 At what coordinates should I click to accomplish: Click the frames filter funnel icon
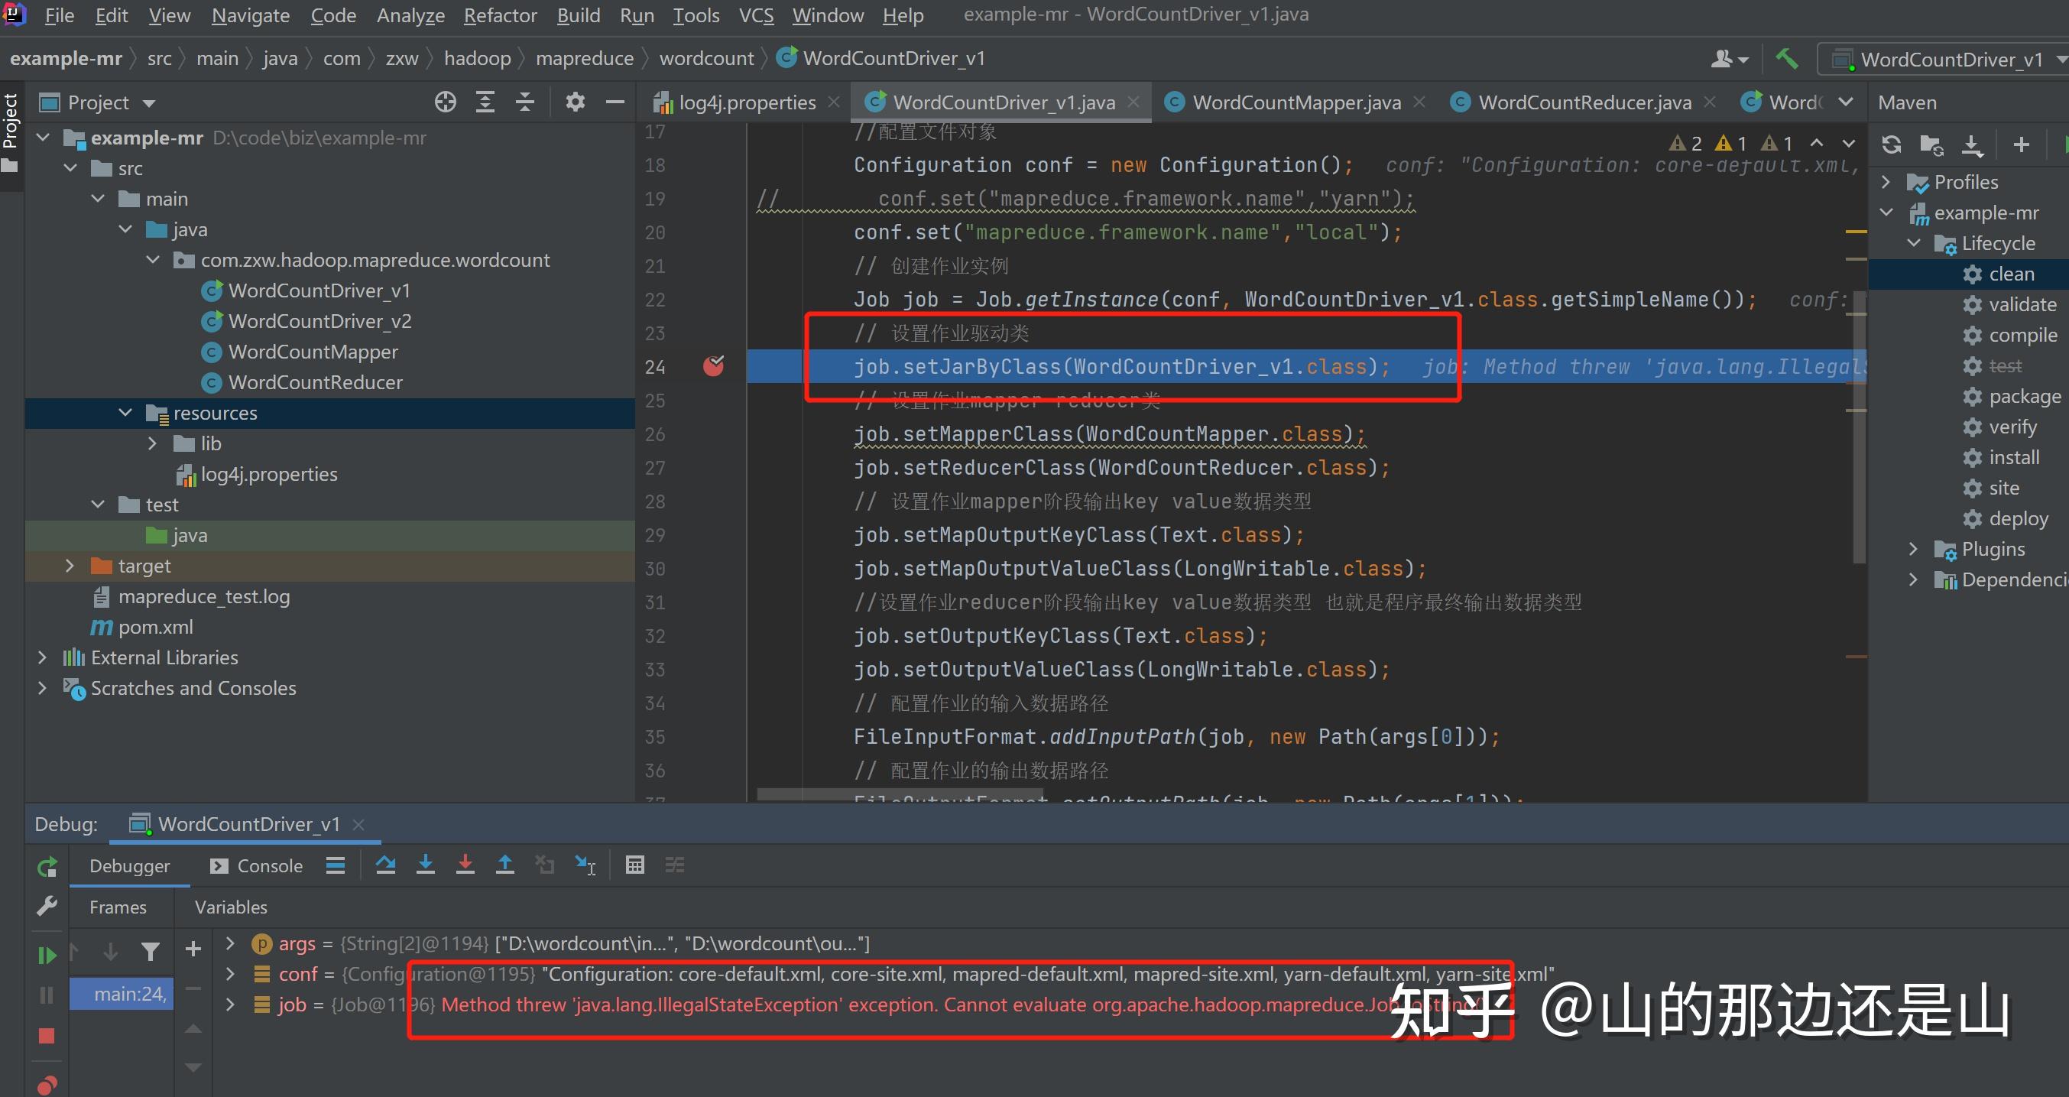point(149,952)
